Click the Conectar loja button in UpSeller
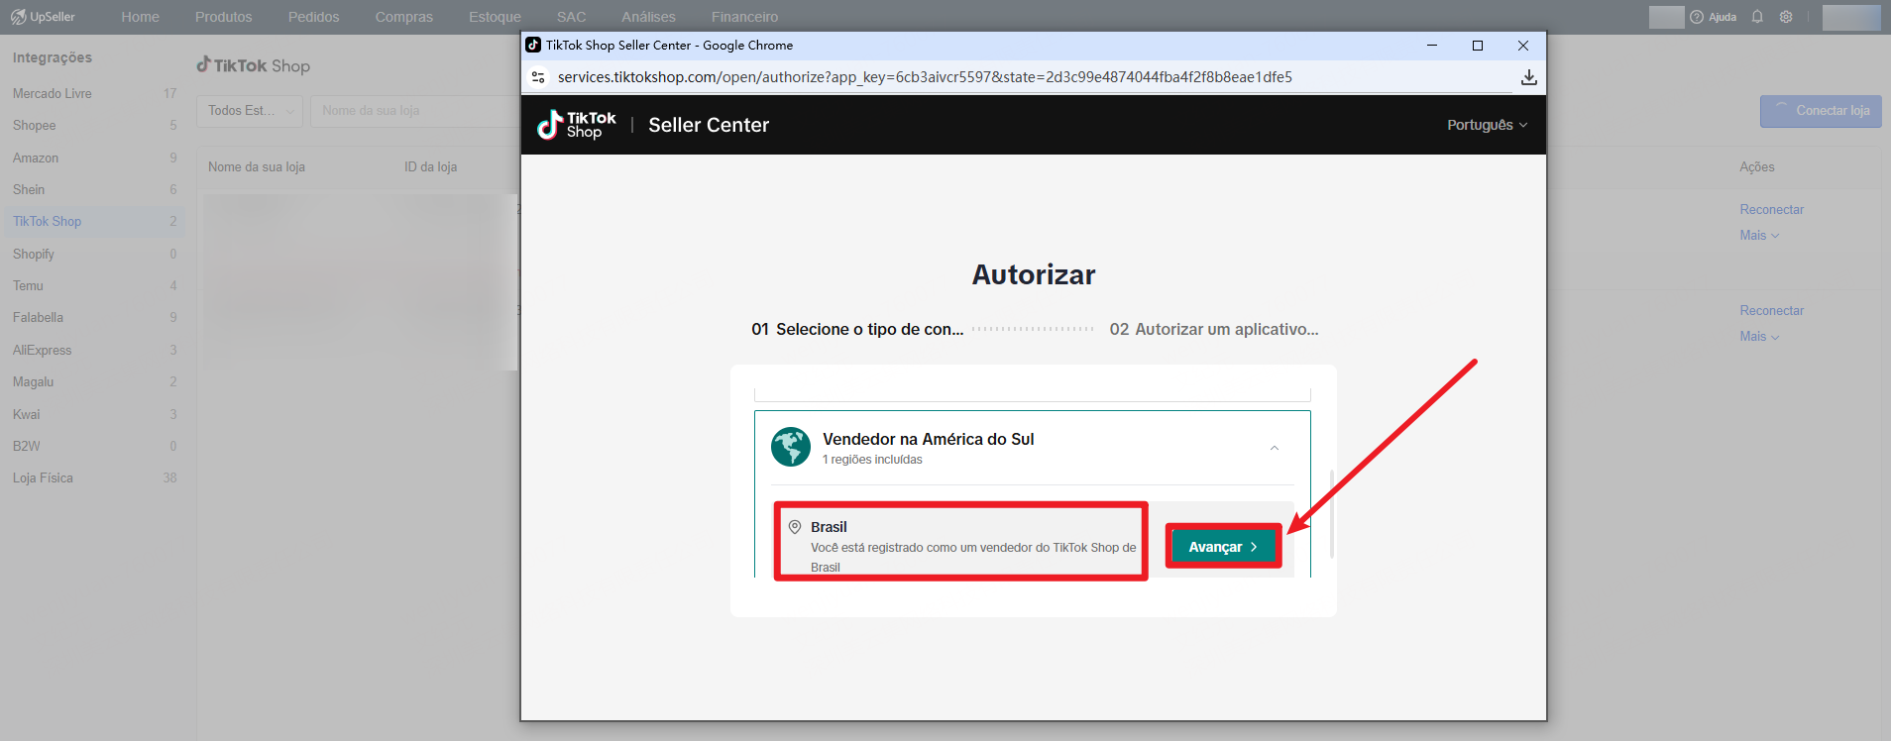Viewport: 1891px width, 741px height. click(x=1821, y=111)
